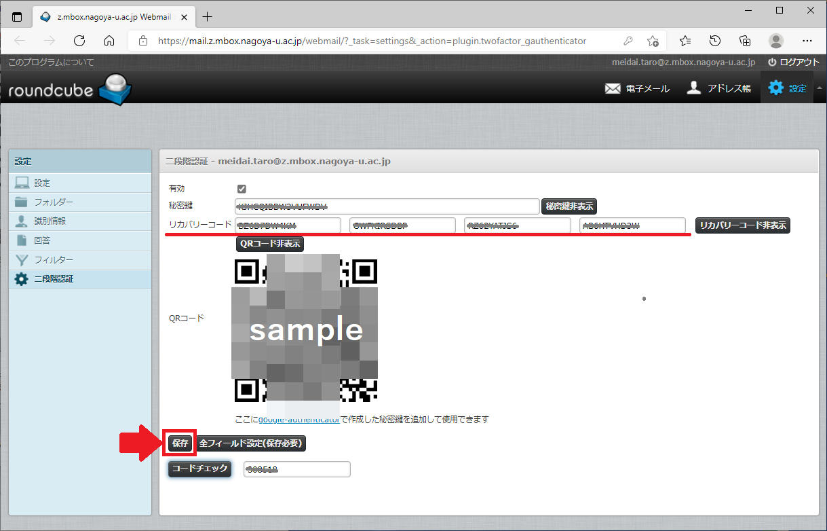The height and width of the screenshot is (531, 827).
Task: Open フィルター settings section
Action: [x=54, y=259]
